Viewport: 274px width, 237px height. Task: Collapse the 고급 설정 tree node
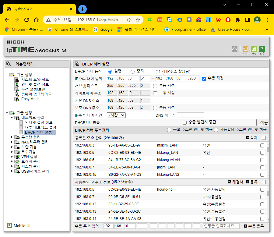coord(7,113)
